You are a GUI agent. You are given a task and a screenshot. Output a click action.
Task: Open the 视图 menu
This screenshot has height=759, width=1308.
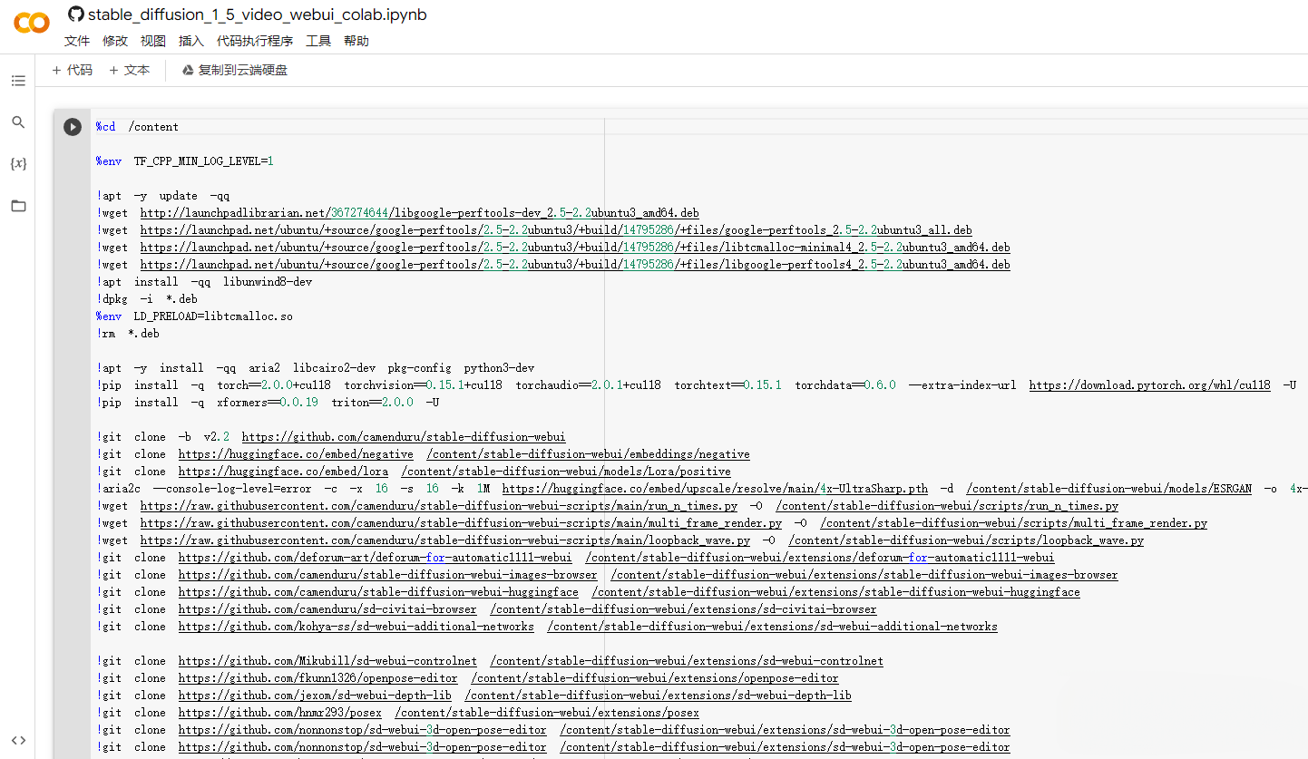pyautogui.click(x=153, y=41)
